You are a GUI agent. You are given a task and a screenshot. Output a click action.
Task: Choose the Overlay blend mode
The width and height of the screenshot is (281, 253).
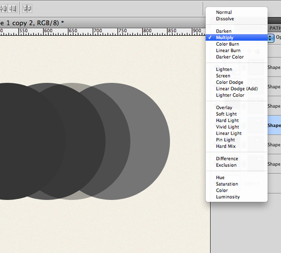tap(224, 108)
